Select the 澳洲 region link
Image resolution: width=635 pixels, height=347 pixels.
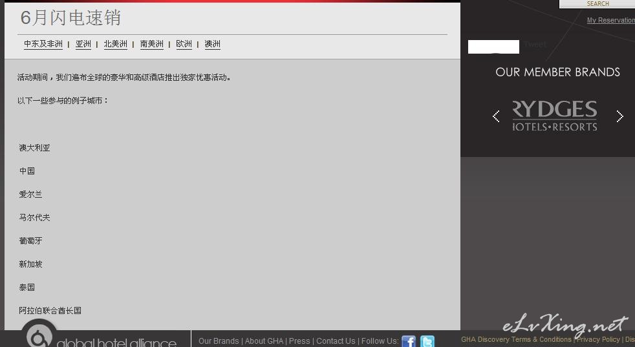[x=213, y=44]
